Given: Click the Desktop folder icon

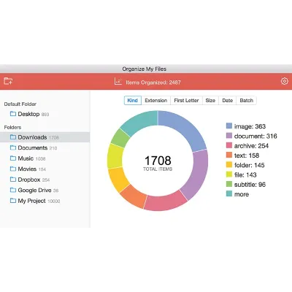Looking at the screenshot, I should pos(13,114).
